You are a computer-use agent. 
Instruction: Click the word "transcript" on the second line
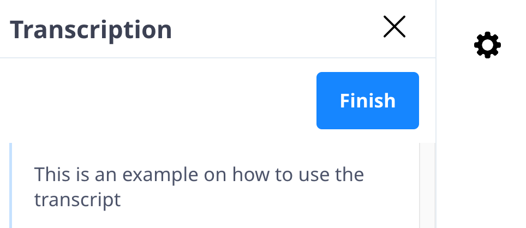click(x=77, y=199)
